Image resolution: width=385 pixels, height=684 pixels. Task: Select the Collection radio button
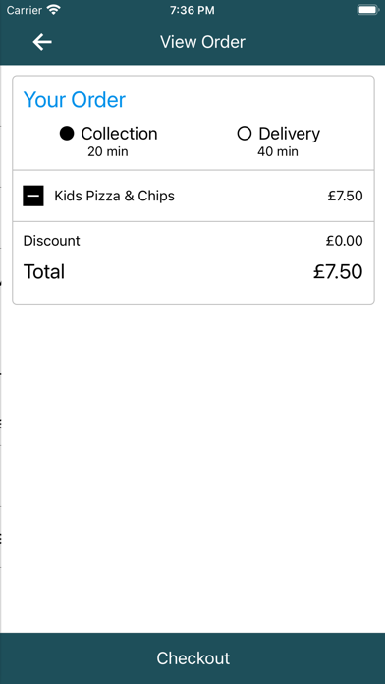pos(67,134)
